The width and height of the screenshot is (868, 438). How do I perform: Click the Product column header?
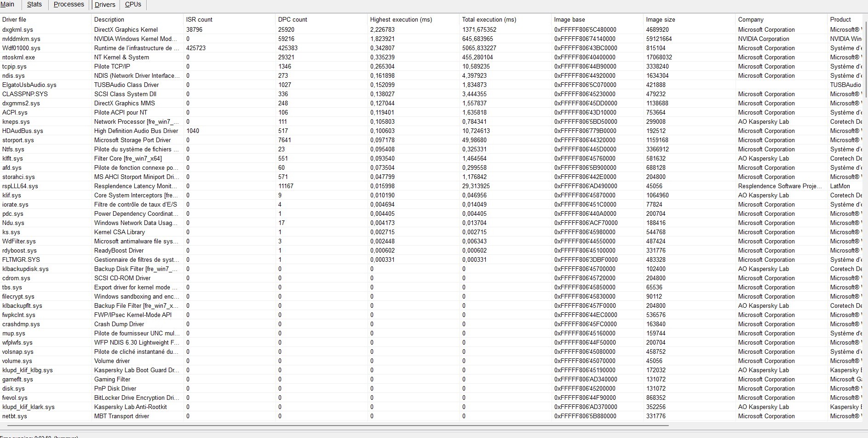pyautogui.click(x=845, y=19)
